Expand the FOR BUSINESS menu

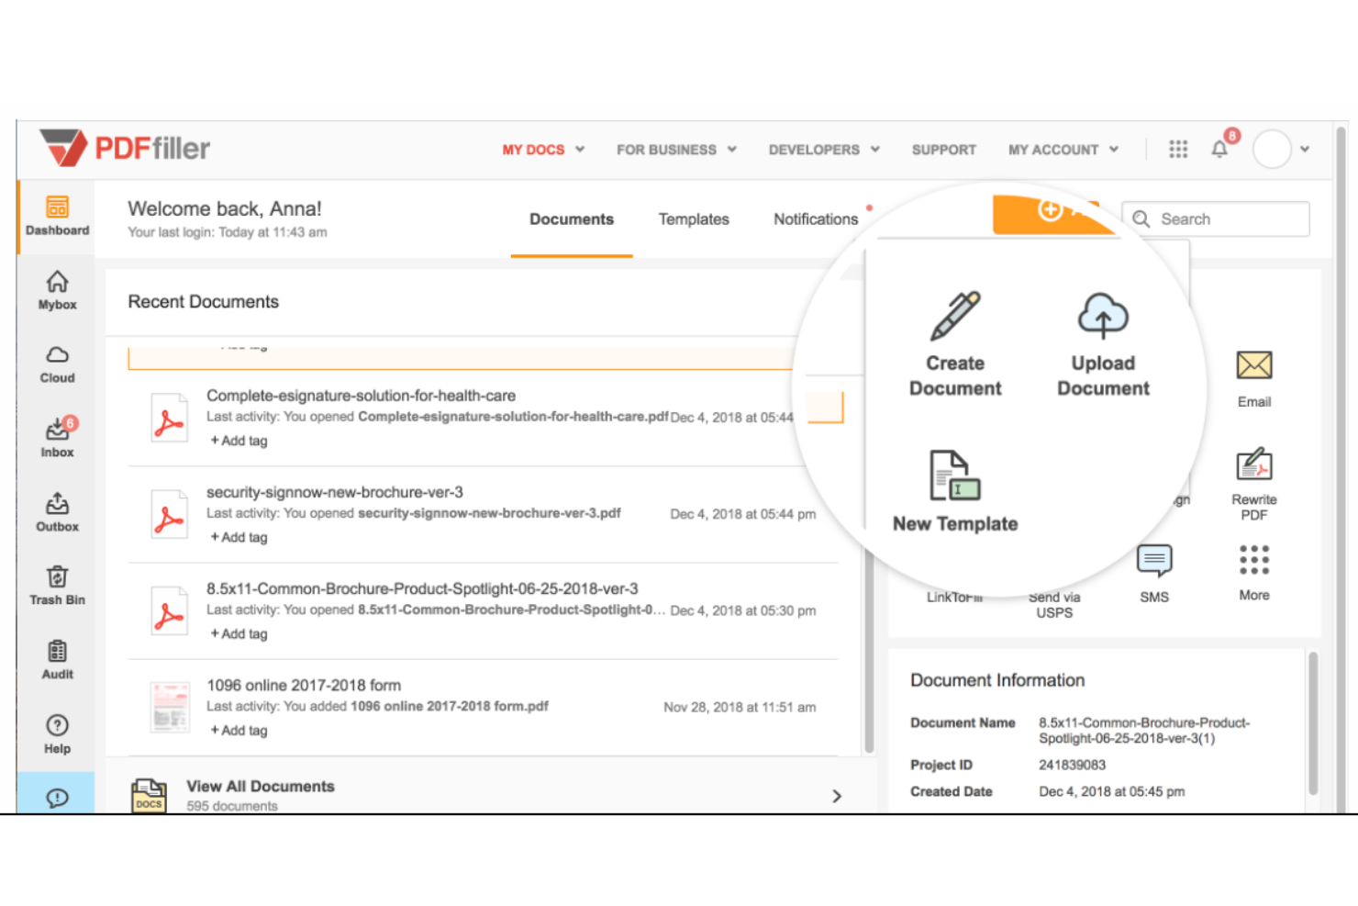(676, 150)
